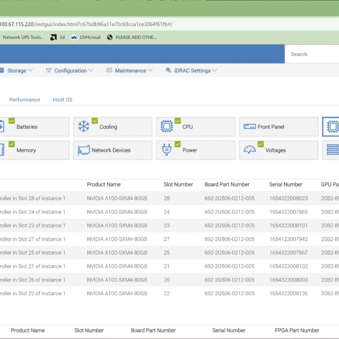The height and width of the screenshot is (339, 339).
Task: Click NVIDIA A100-SXM4-80GB in slot 22 row
Action: point(117,293)
